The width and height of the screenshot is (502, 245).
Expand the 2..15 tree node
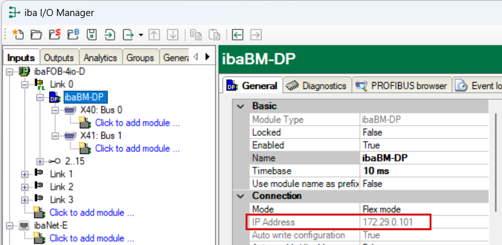[x=40, y=162]
